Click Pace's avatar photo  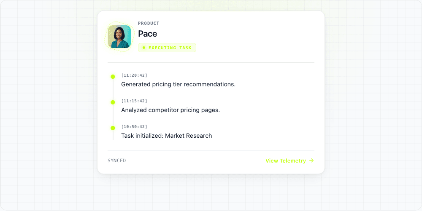coord(119,37)
